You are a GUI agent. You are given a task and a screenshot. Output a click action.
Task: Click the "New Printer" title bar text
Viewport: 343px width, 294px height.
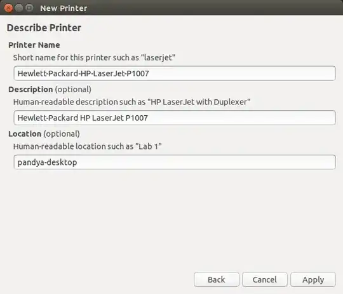(x=64, y=8)
